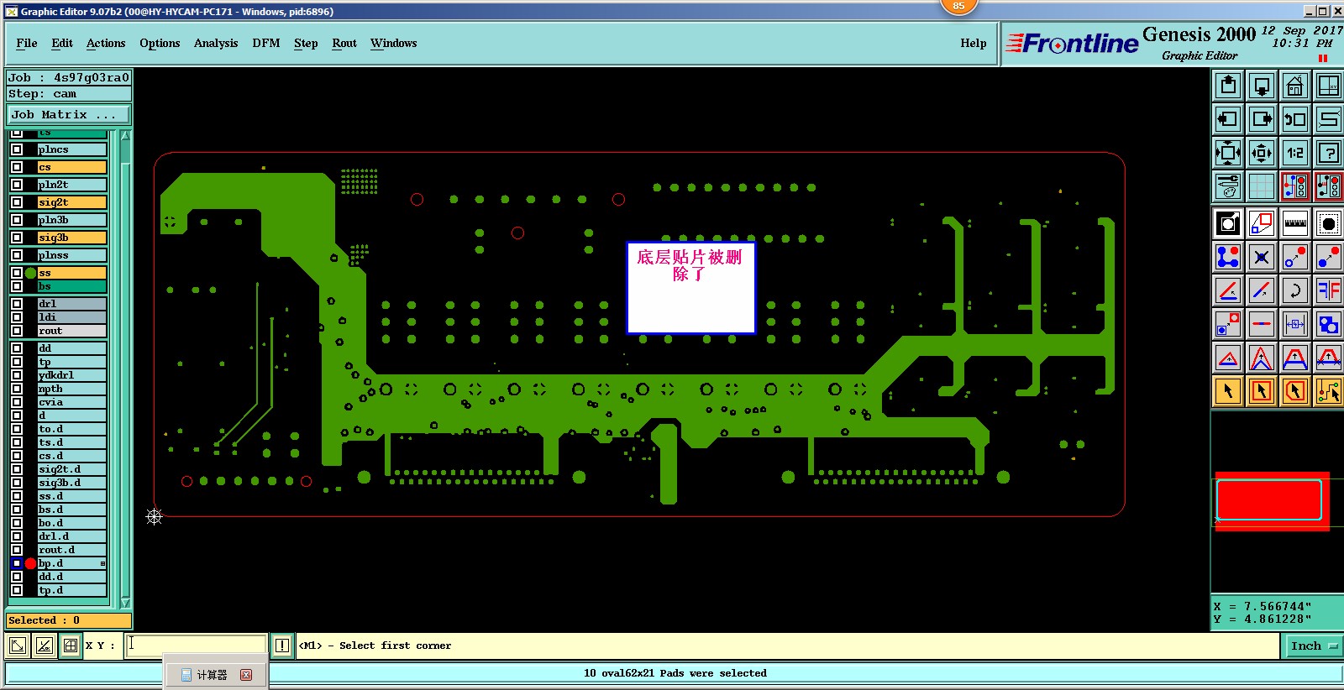Image resolution: width=1344 pixels, height=690 pixels.
Task: Click the rout.d layer name button
Action: pos(72,550)
